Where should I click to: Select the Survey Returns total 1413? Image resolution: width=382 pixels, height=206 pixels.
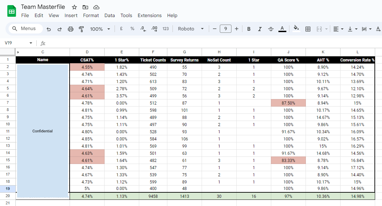(184, 196)
